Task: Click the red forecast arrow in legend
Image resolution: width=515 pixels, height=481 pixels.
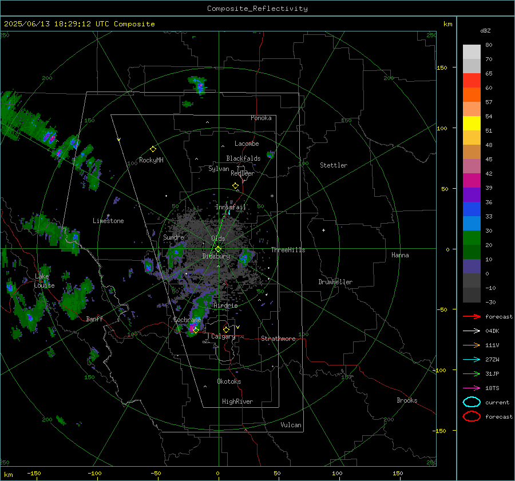Action: 472,316
